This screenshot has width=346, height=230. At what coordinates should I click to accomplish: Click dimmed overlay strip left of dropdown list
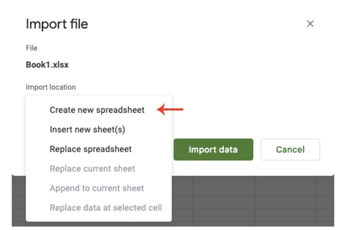(x=18, y=201)
